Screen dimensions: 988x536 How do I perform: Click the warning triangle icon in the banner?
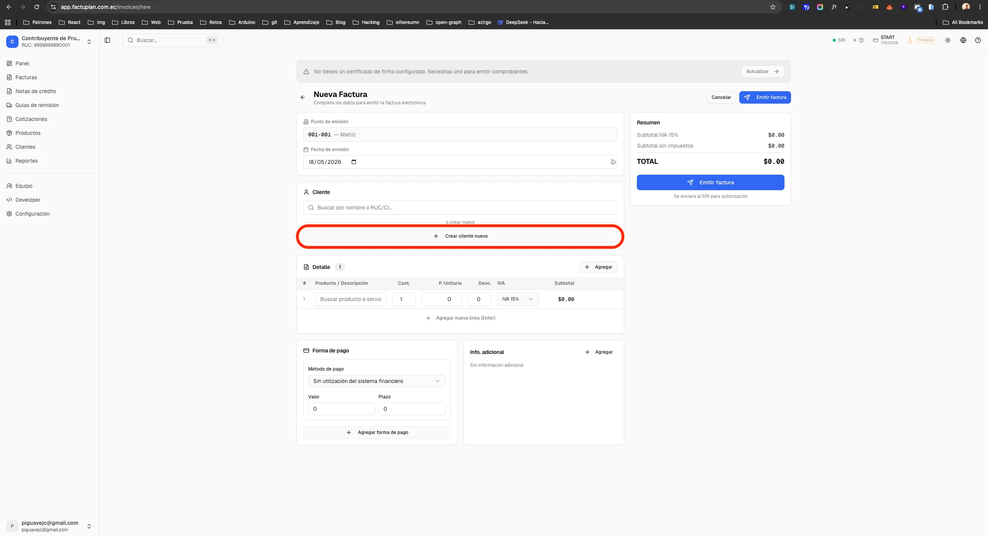click(x=306, y=71)
